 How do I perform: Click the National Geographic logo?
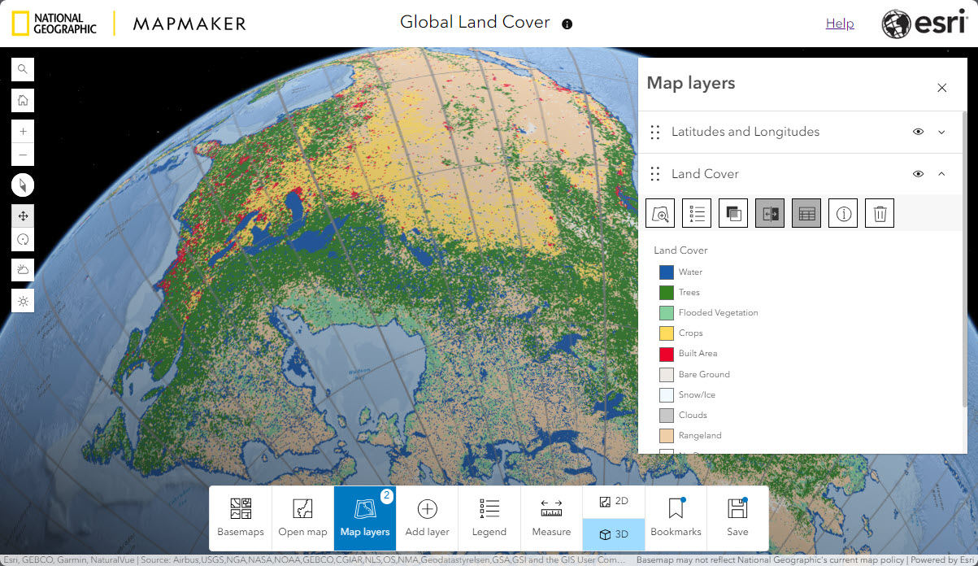tap(54, 24)
